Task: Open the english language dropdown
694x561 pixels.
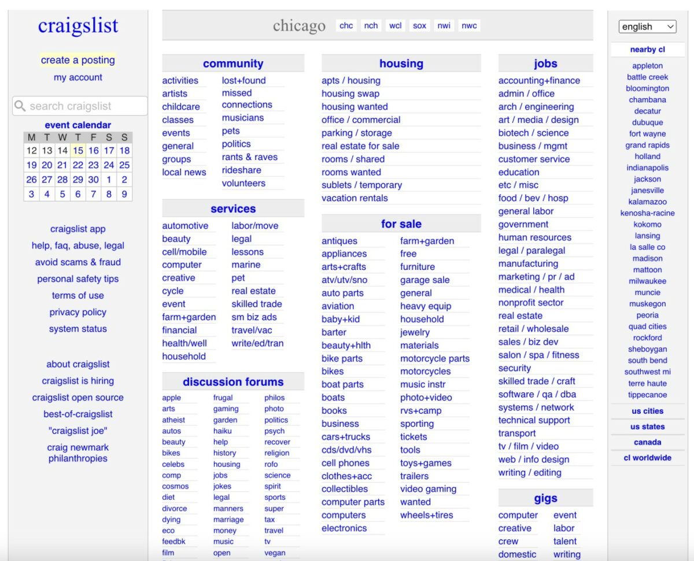Action: [x=647, y=27]
